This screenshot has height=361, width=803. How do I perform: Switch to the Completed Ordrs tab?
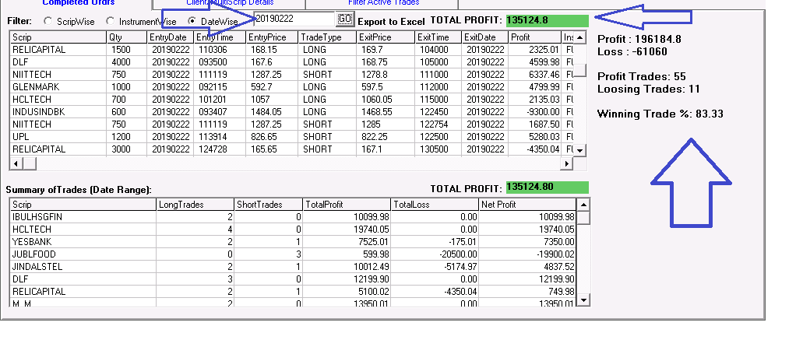click(79, 3)
